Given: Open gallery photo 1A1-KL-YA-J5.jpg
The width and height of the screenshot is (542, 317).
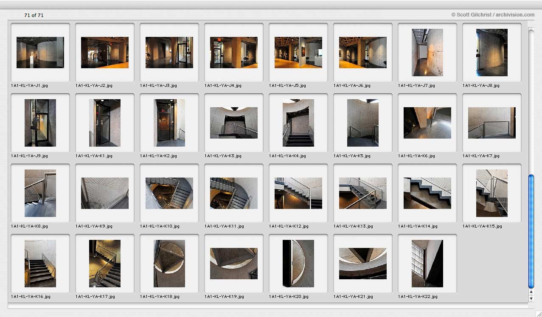Looking at the screenshot, I should 298,53.
